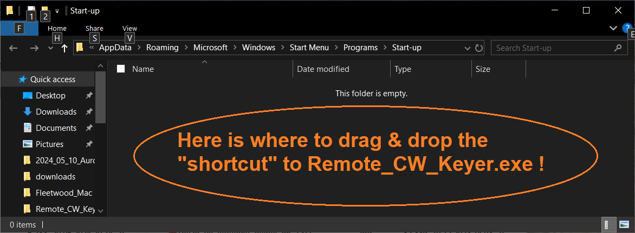
Task: Click the search magnifier icon
Action: pos(618,48)
